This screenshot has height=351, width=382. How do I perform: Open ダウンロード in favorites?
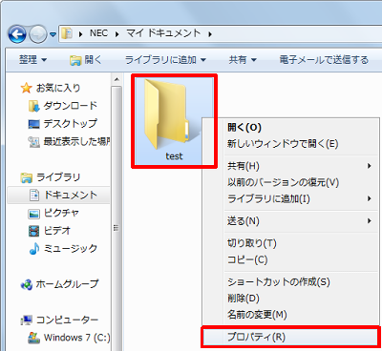point(70,106)
